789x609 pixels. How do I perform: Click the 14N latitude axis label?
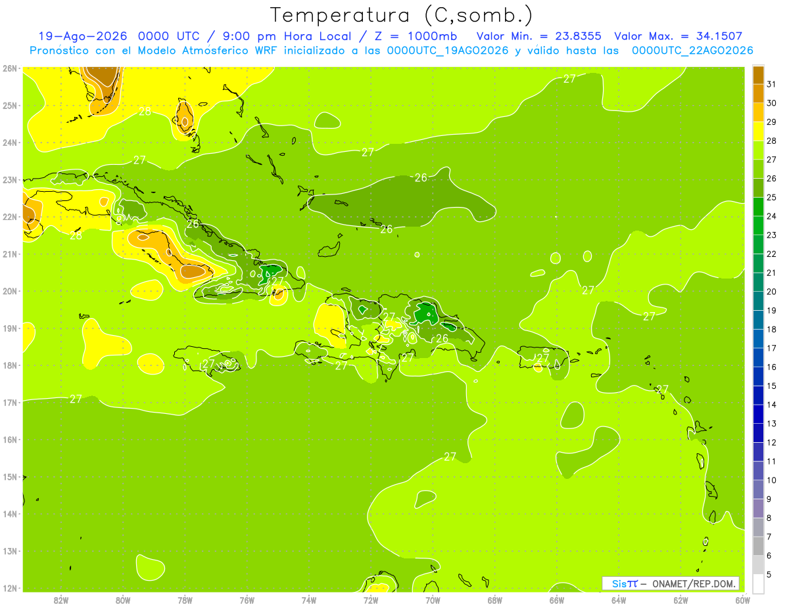9,514
